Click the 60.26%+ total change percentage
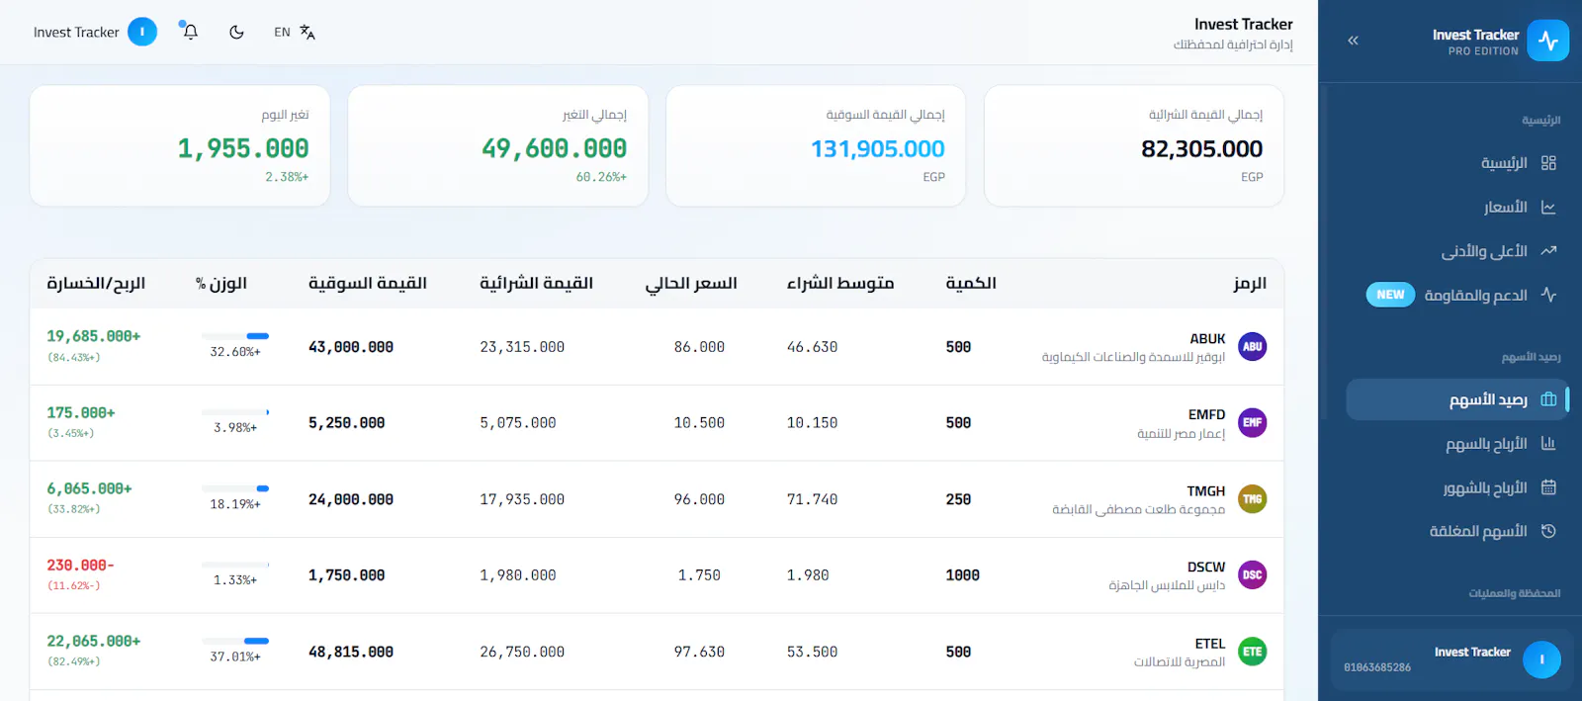Screen dimensions: 1582x701 [601, 177]
